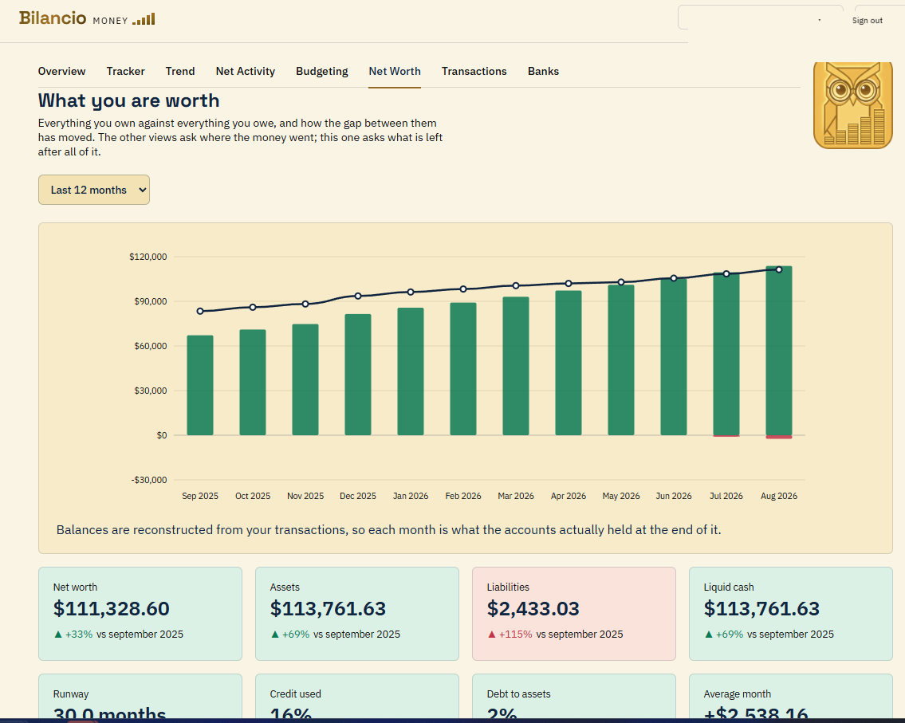Open the Net Activity tab
The width and height of the screenshot is (905, 723).
click(x=246, y=71)
